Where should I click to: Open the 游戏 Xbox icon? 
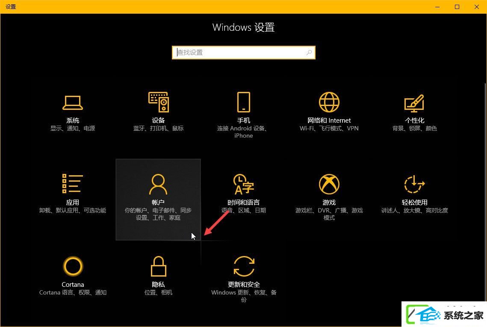[329, 184]
